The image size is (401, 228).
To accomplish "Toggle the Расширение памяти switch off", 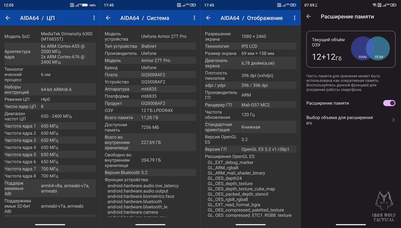I will pyautogui.click(x=389, y=103).
